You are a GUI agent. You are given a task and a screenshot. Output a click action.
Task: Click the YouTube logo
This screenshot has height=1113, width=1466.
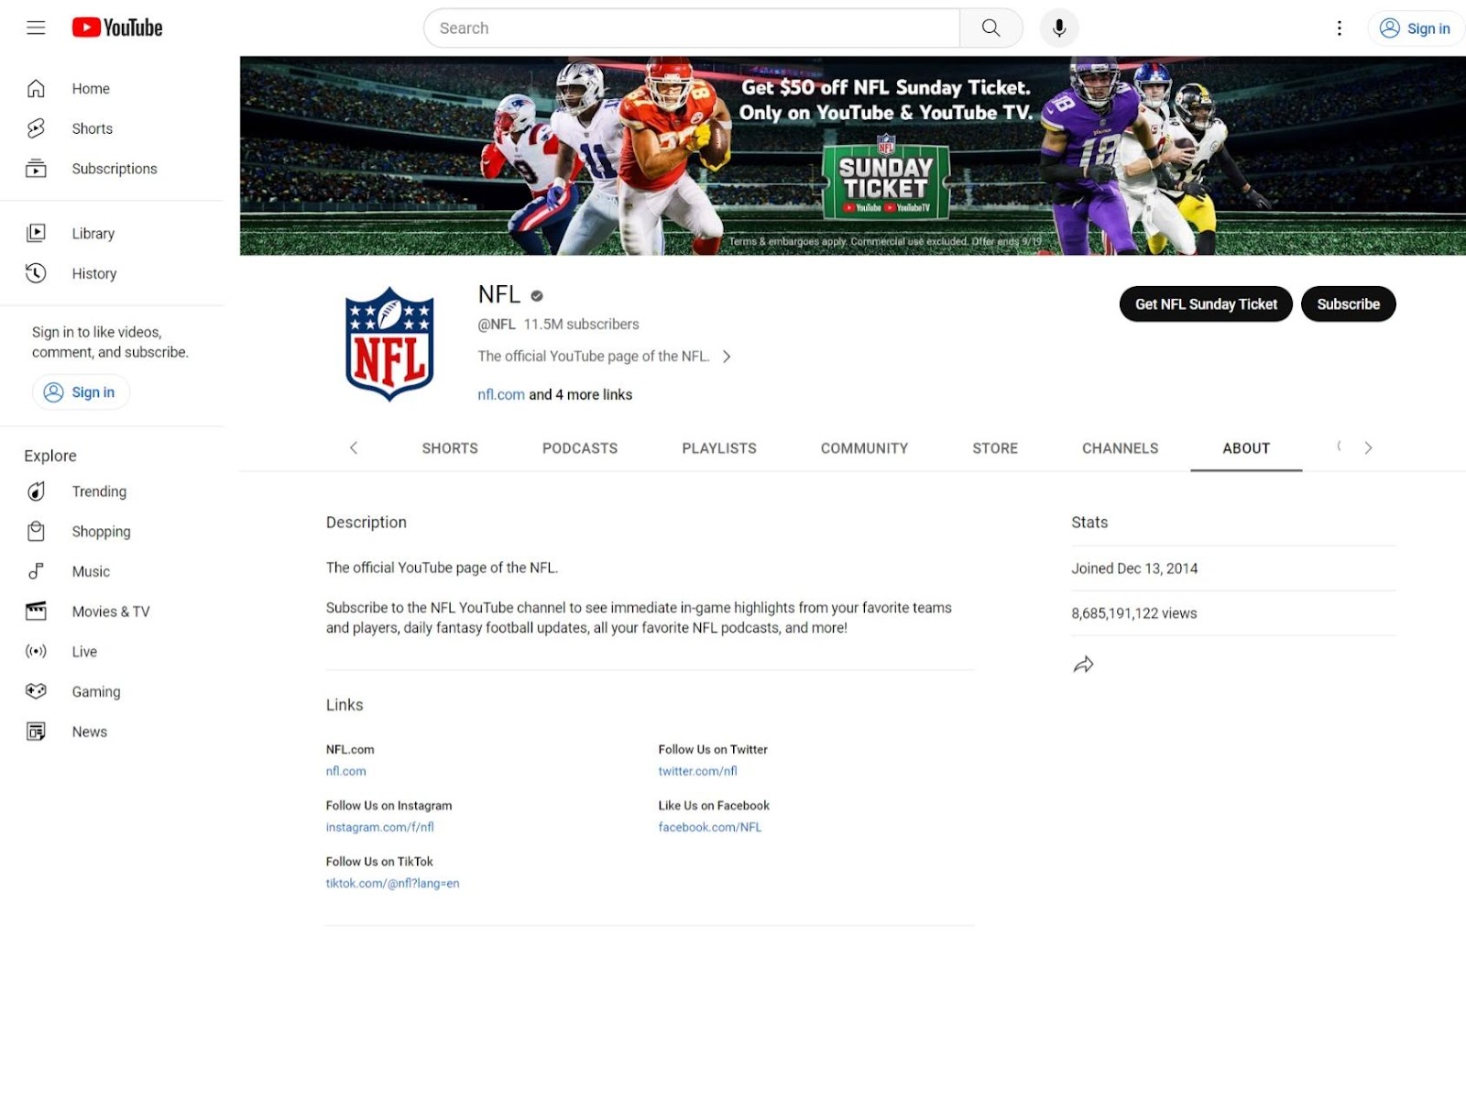coord(117,28)
